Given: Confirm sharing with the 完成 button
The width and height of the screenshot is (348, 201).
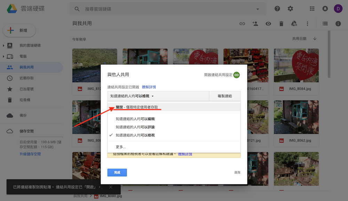Looking at the screenshot, I should [x=117, y=172].
